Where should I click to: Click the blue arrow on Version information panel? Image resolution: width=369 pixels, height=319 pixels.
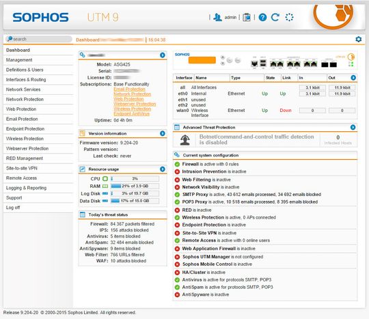[163, 133]
